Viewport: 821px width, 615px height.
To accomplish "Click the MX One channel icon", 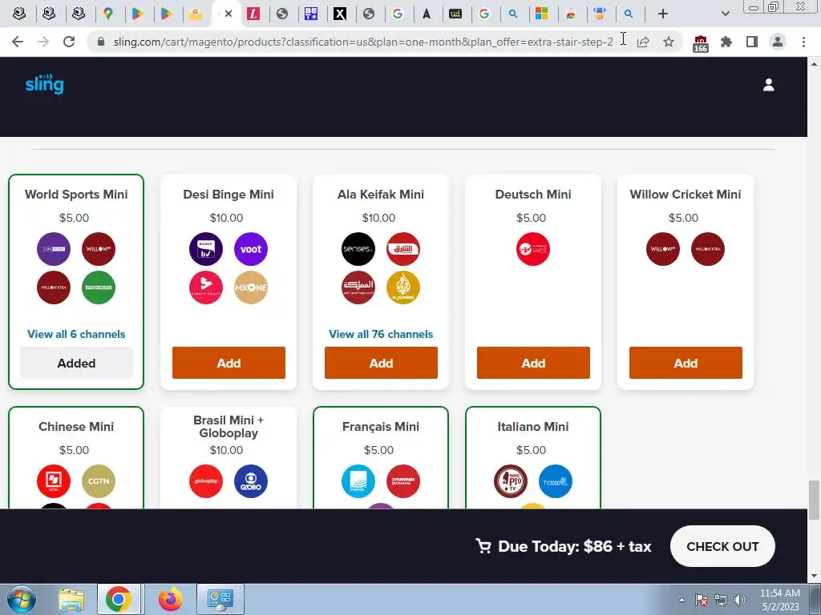I will coord(251,287).
